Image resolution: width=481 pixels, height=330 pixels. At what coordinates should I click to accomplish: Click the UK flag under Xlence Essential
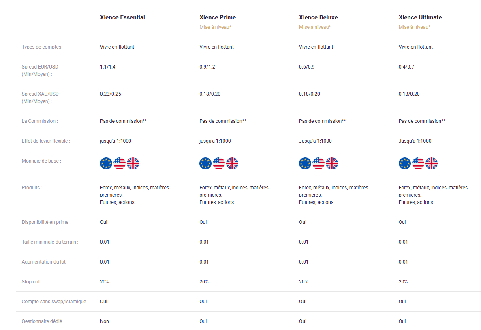pos(133,163)
